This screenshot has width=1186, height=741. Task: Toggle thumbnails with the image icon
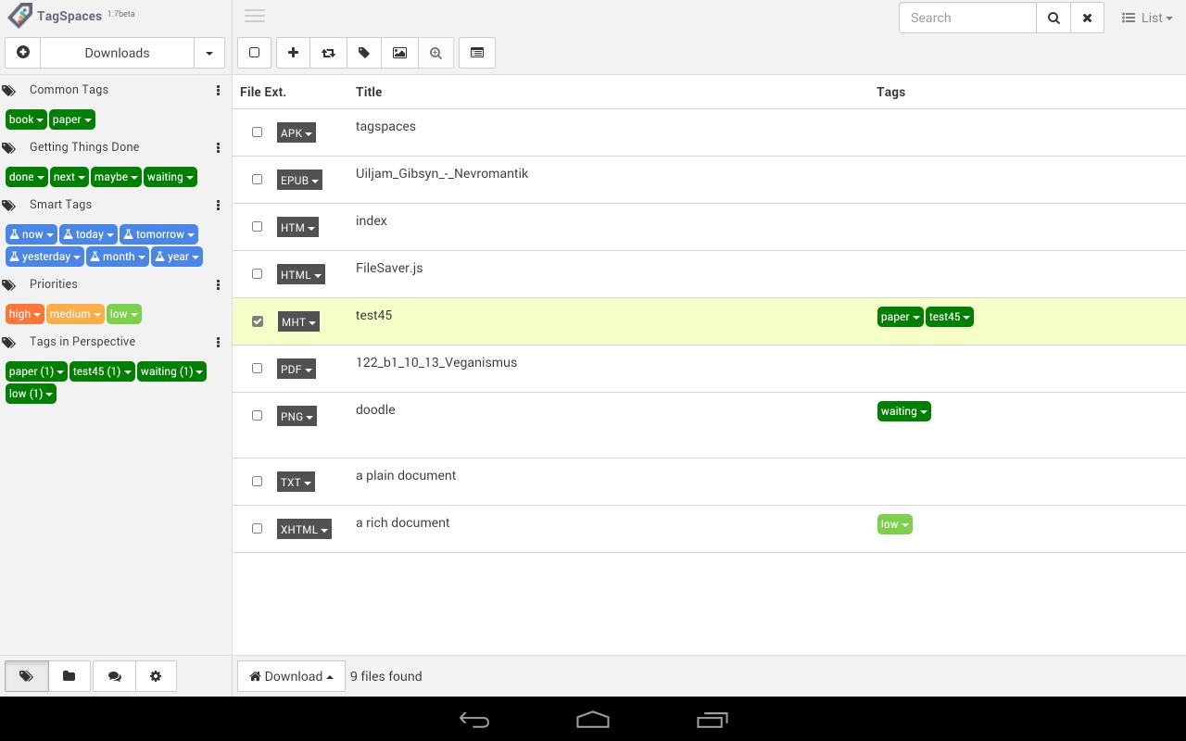[399, 53]
